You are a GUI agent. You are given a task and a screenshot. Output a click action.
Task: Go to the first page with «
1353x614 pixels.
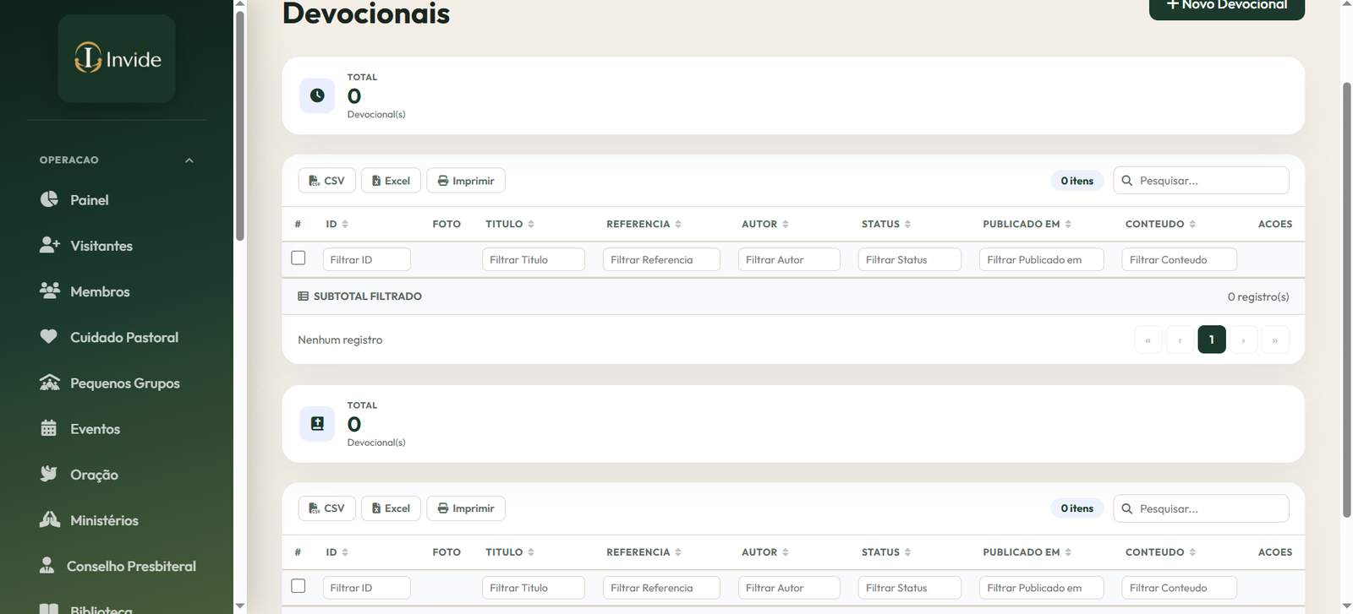(1148, 340)
